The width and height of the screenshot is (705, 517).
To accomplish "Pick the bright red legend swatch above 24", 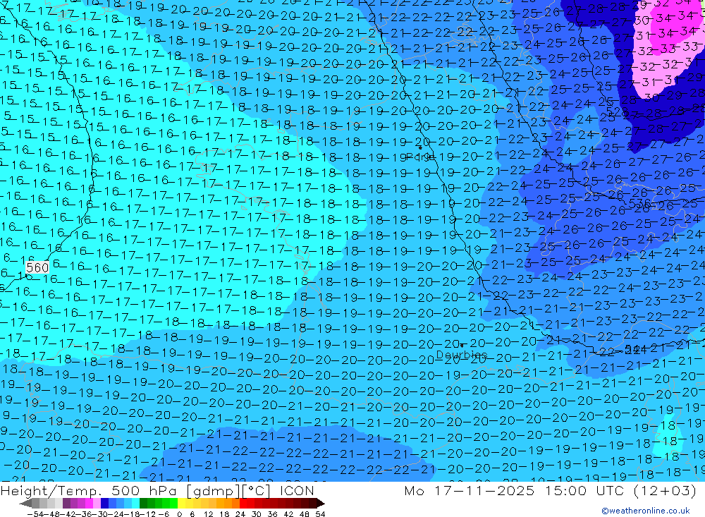I will (x=243, y=503).
